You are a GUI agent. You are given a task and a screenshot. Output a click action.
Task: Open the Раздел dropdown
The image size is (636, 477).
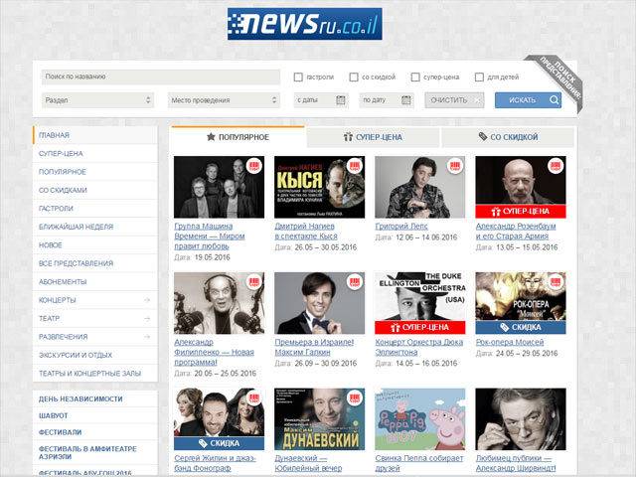pos(97,100)
